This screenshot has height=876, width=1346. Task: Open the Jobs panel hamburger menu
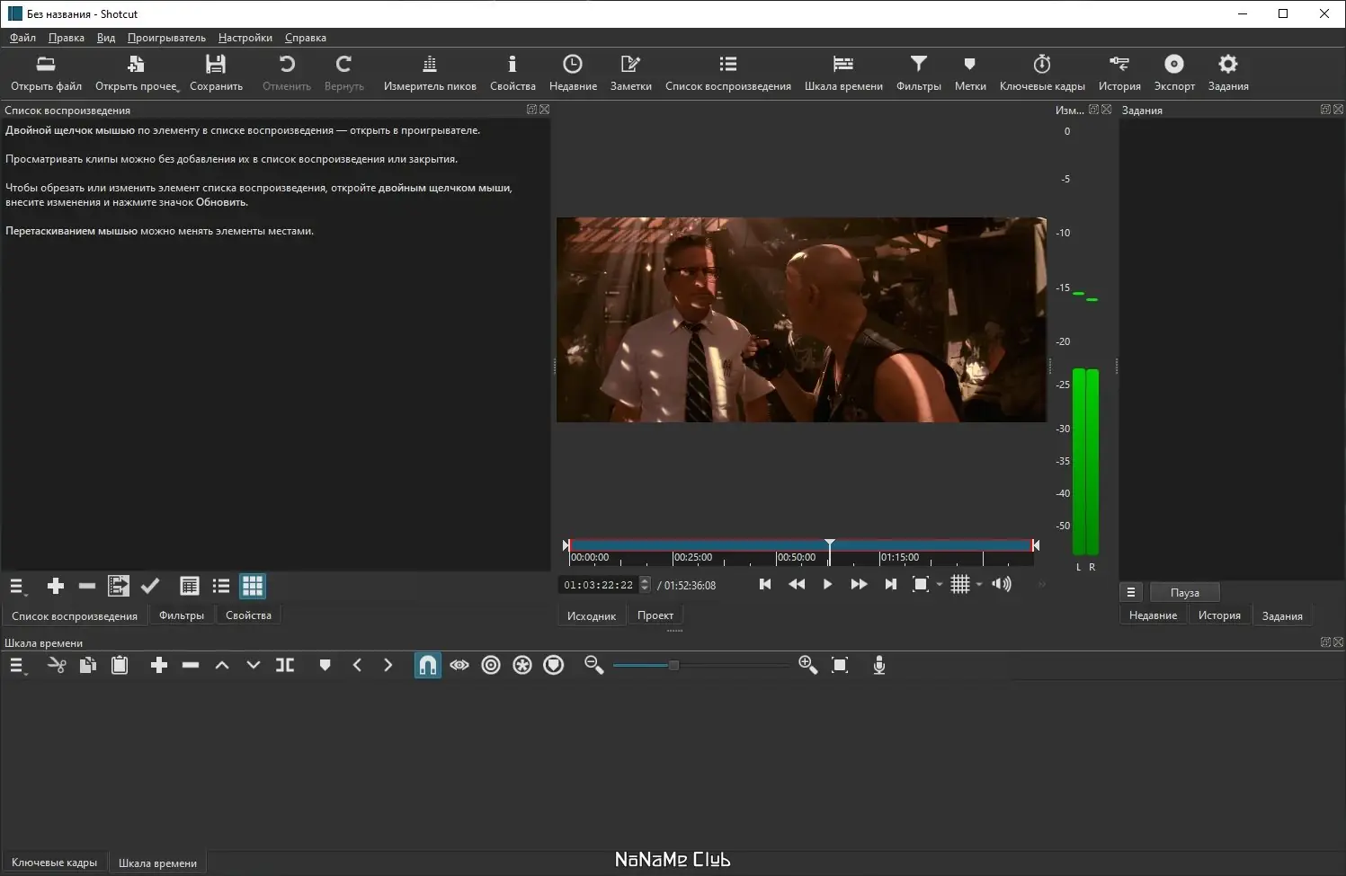[1131, 592]
